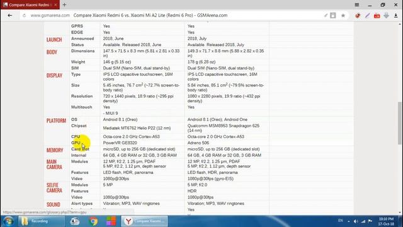This screenshot has width=403, height=227.
Task: Click the EDGE row label
Action: click(x=77, y=32)
